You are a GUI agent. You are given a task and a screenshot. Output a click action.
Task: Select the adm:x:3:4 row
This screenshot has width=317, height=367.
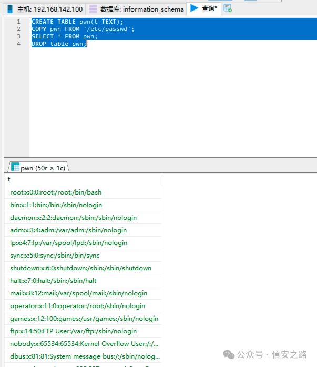[83, 230]
